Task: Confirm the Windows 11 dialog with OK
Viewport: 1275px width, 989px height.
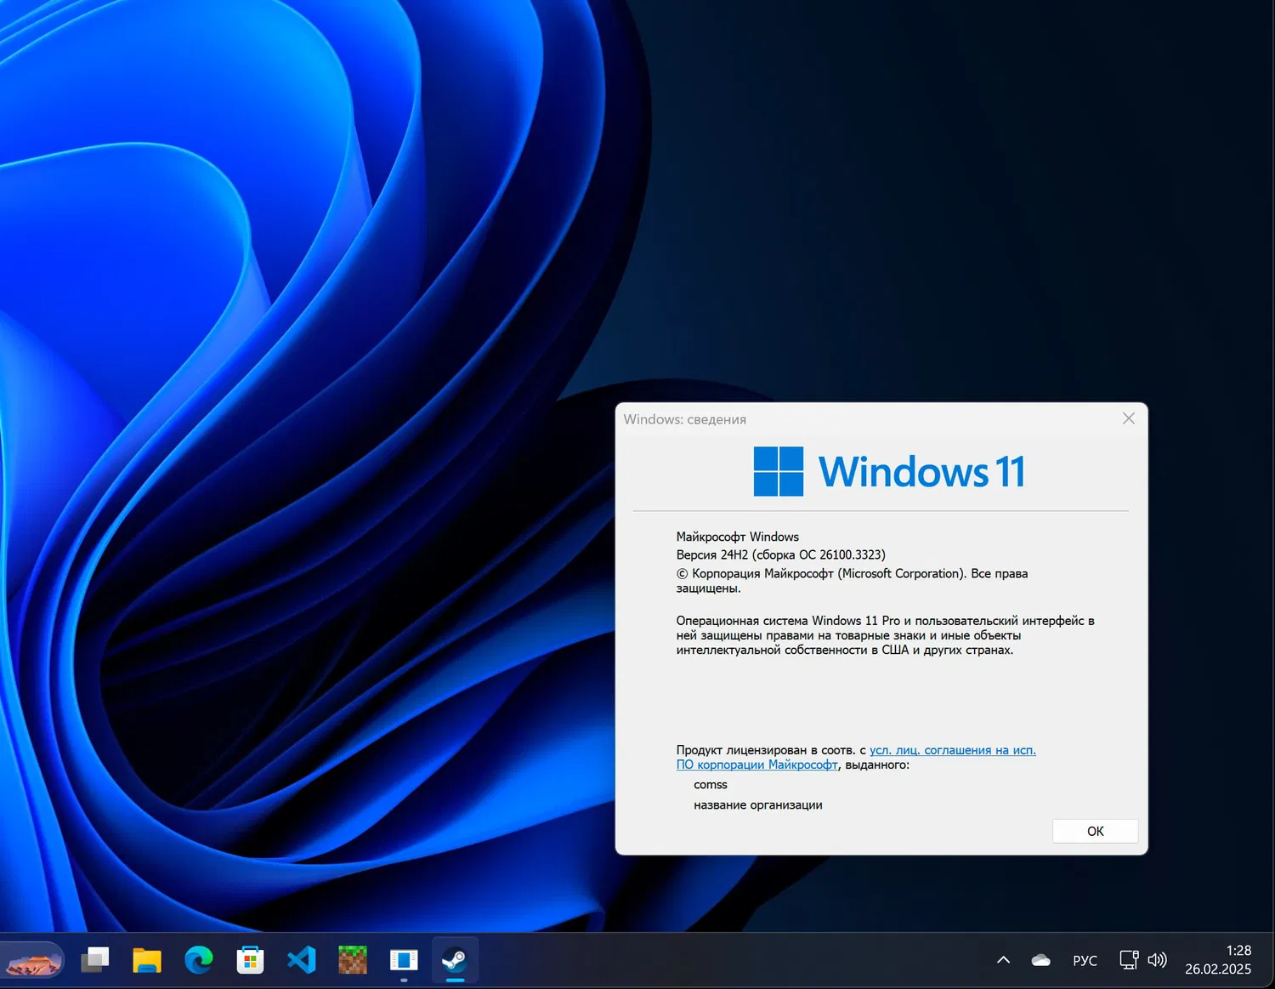Action: point(1095,831)
